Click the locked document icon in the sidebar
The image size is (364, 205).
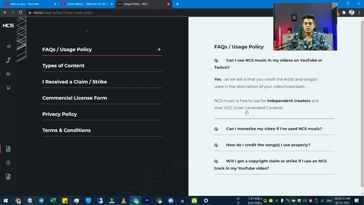8,177
